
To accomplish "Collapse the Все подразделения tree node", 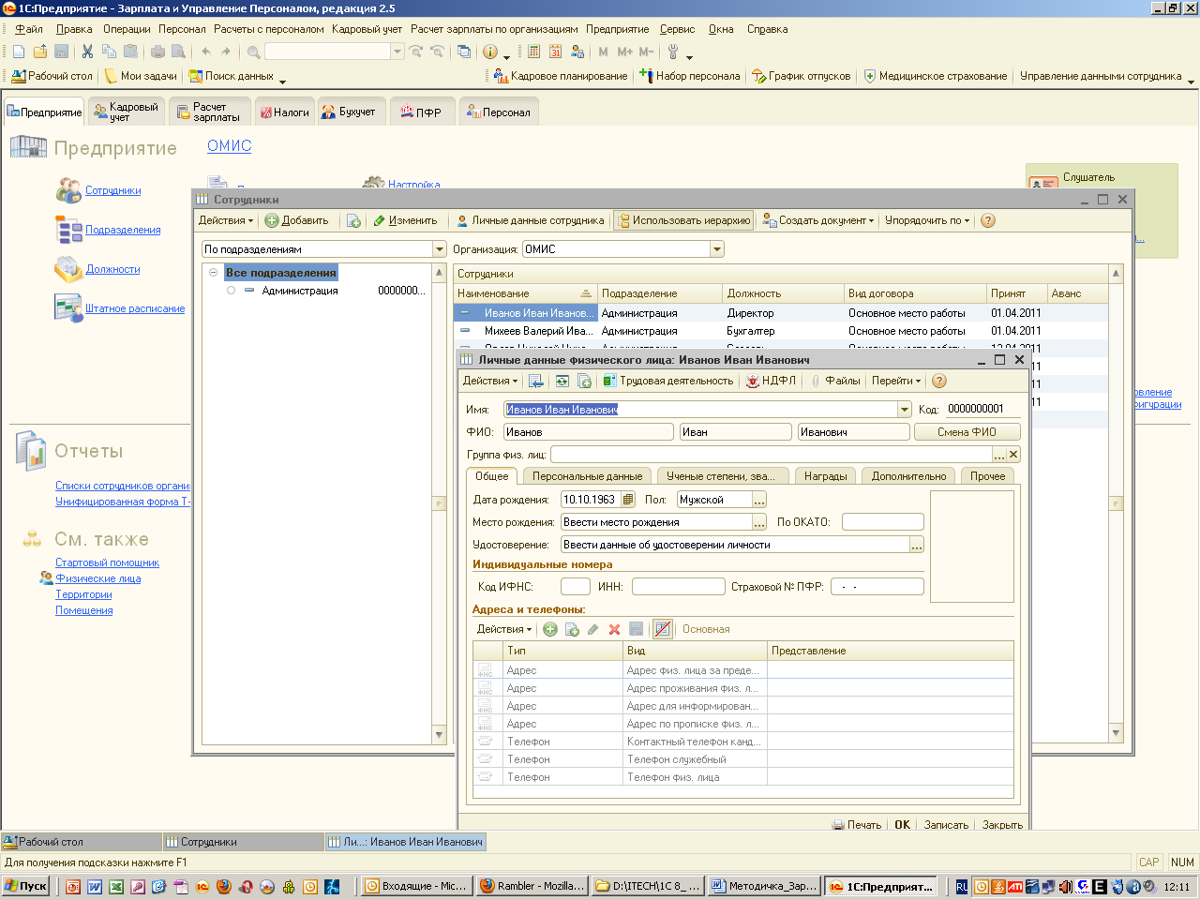I will [214, 273].
